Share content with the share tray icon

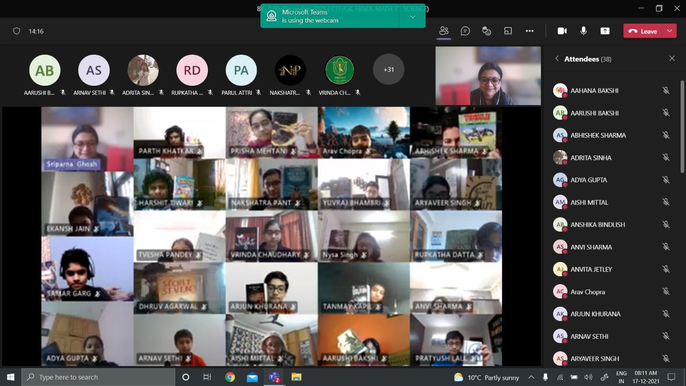pyautogui.click(x=605, y=31)
